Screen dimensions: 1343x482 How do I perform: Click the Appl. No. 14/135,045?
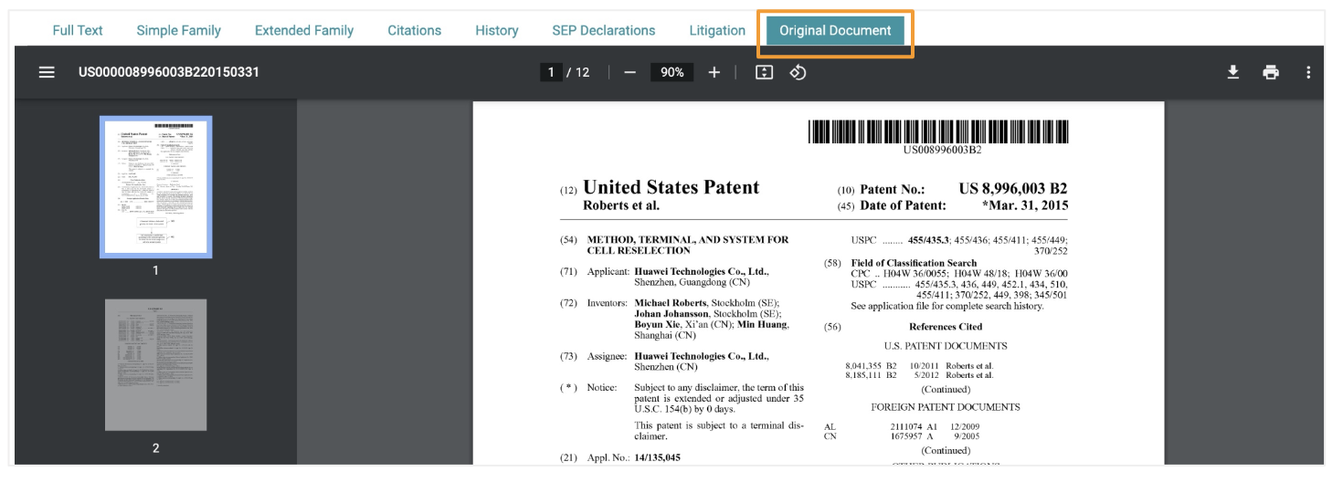point(657,457)
